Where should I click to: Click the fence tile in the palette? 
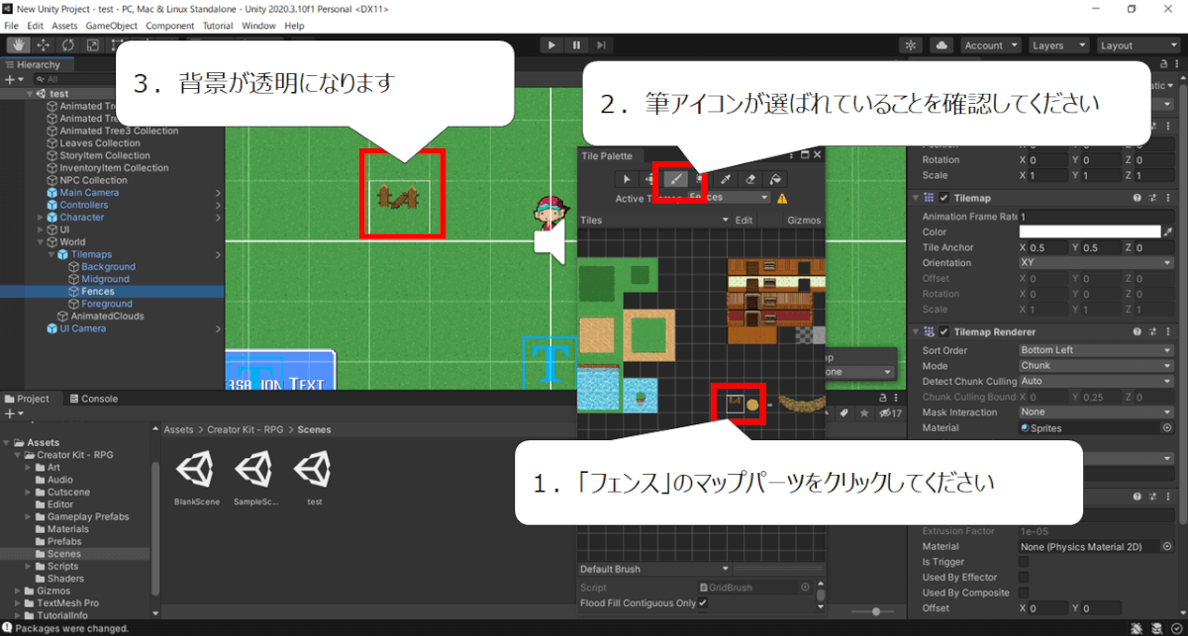tap(735, 402)
